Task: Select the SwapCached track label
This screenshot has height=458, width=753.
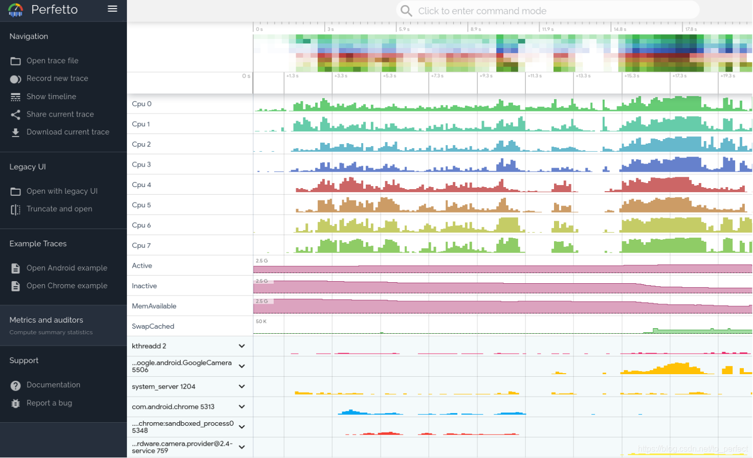Action: click(x=153, y=326)
